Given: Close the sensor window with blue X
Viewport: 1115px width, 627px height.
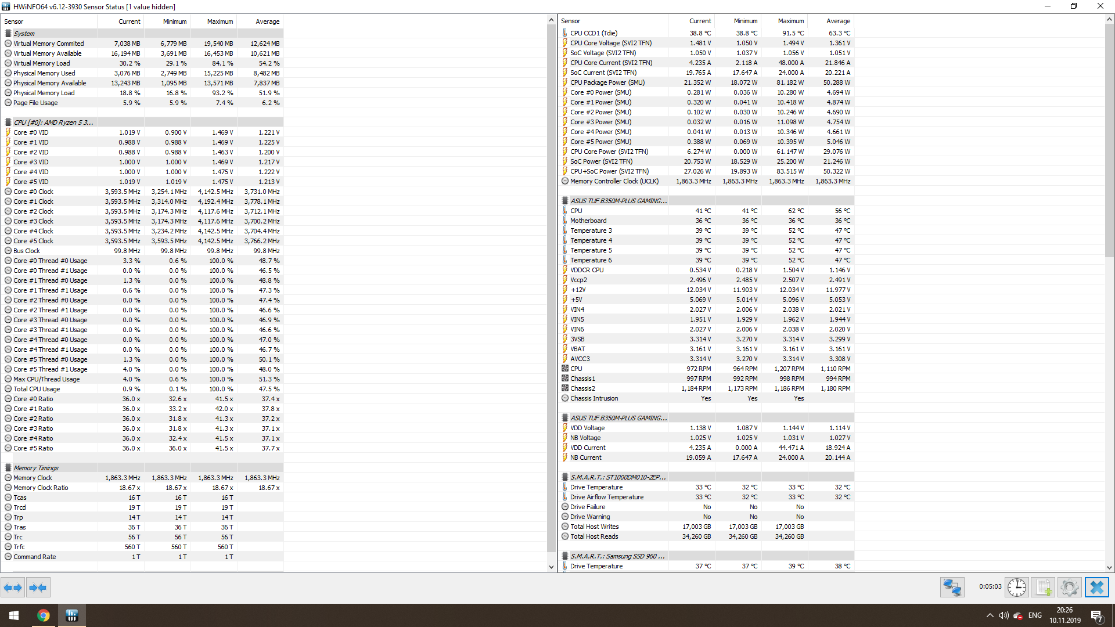Looking at the screenshot, I should click(1096, 588).
